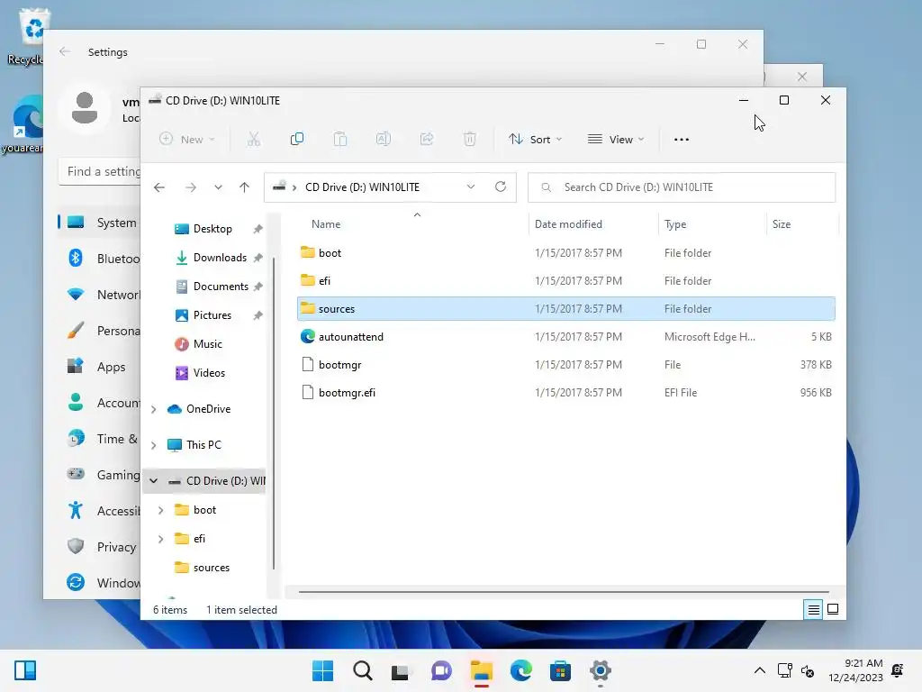Select System in Settings window sidebar

(99, 223)
